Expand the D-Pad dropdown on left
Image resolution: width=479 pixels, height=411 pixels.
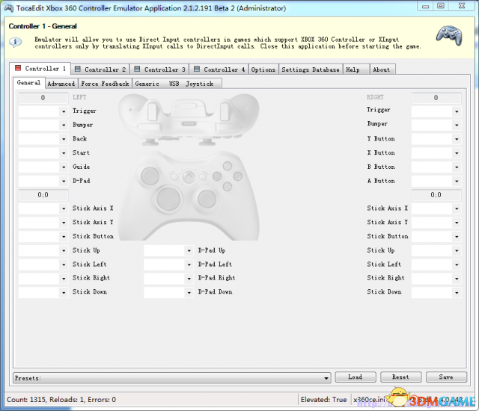[64, 181]
